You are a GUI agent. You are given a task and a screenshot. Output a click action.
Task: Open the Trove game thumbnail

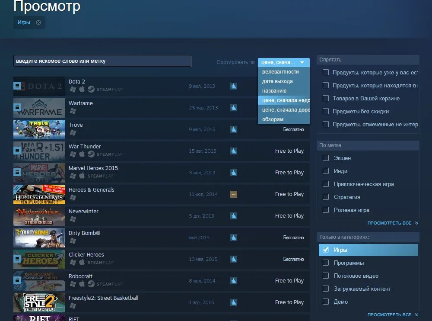(39, 129)
